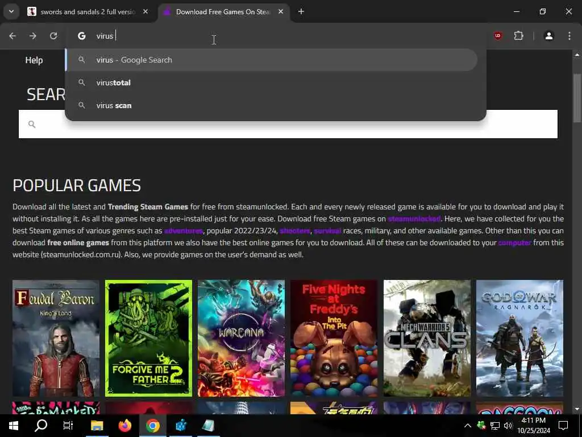This screenshot has width=582, height=437.
Task: Click the browser forward arrow
Action: coord(33,36)
